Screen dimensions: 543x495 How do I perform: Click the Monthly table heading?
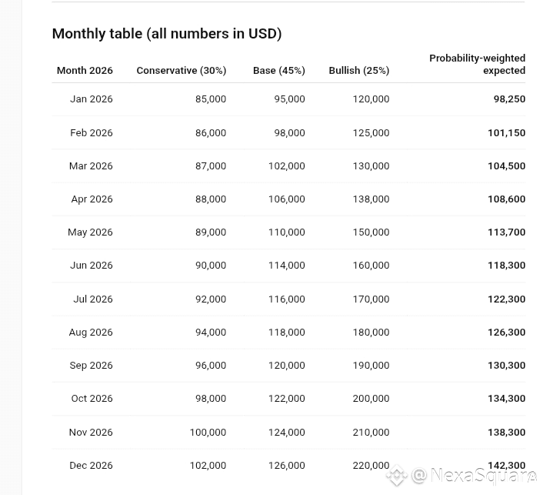167,34
